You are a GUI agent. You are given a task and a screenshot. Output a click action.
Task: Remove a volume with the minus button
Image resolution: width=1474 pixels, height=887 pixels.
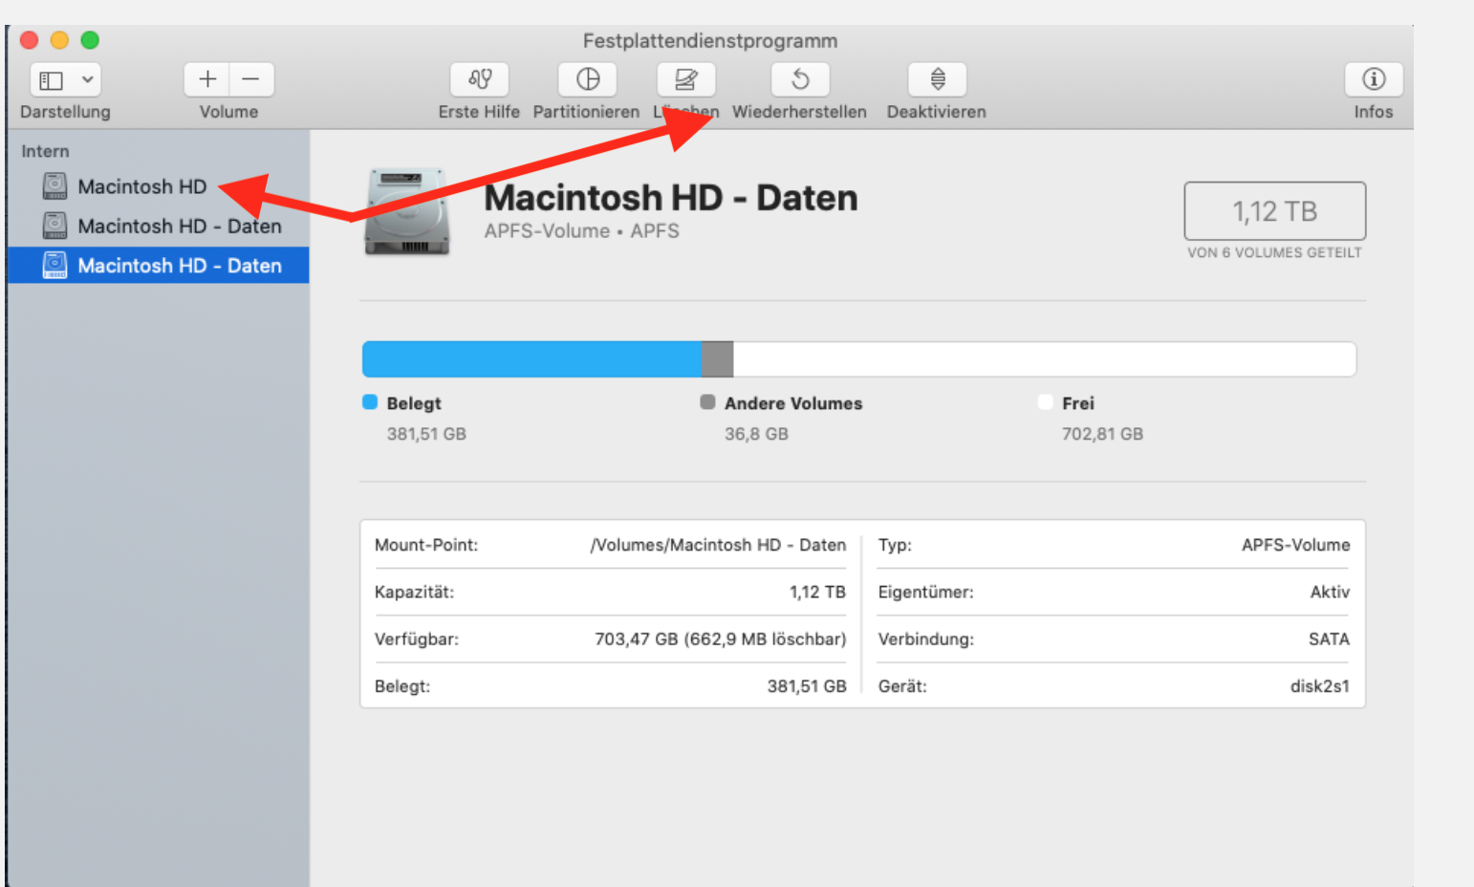(x=251, y=79)
